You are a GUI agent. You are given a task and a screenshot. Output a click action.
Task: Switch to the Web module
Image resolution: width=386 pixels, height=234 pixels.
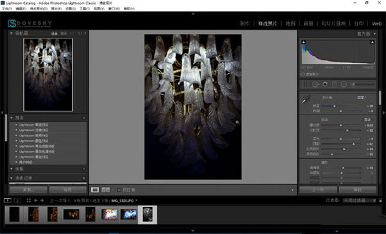(x=376, y=24)
